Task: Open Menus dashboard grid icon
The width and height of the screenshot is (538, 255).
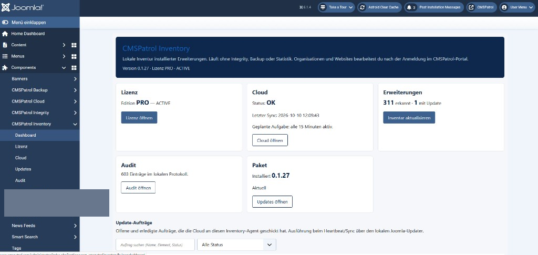Action: 74,56
